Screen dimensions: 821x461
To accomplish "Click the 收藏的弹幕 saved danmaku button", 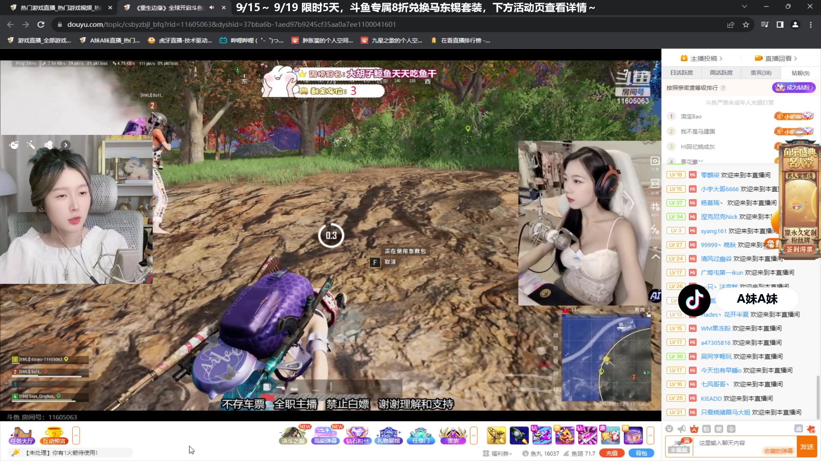I will (x=778, y=451).
